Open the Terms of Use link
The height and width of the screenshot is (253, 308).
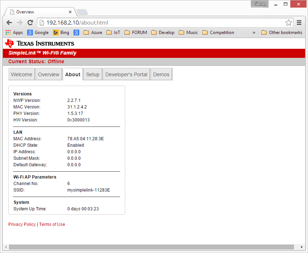click(52, 224)
